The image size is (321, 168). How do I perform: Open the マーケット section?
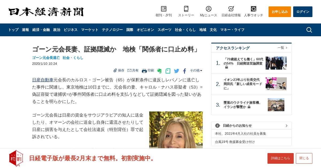tap(90, 30)
